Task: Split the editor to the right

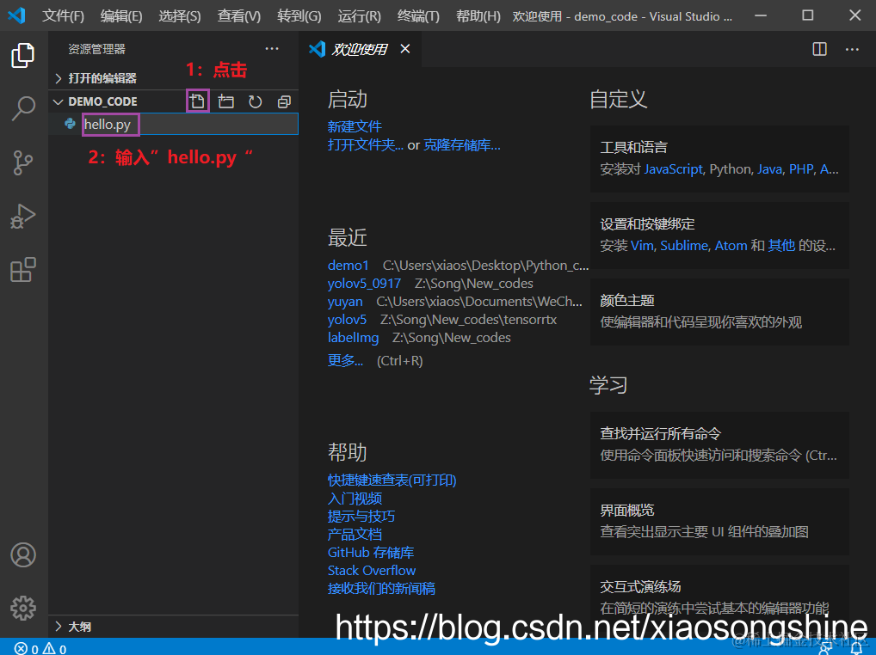Action: [x=819, y=49]
